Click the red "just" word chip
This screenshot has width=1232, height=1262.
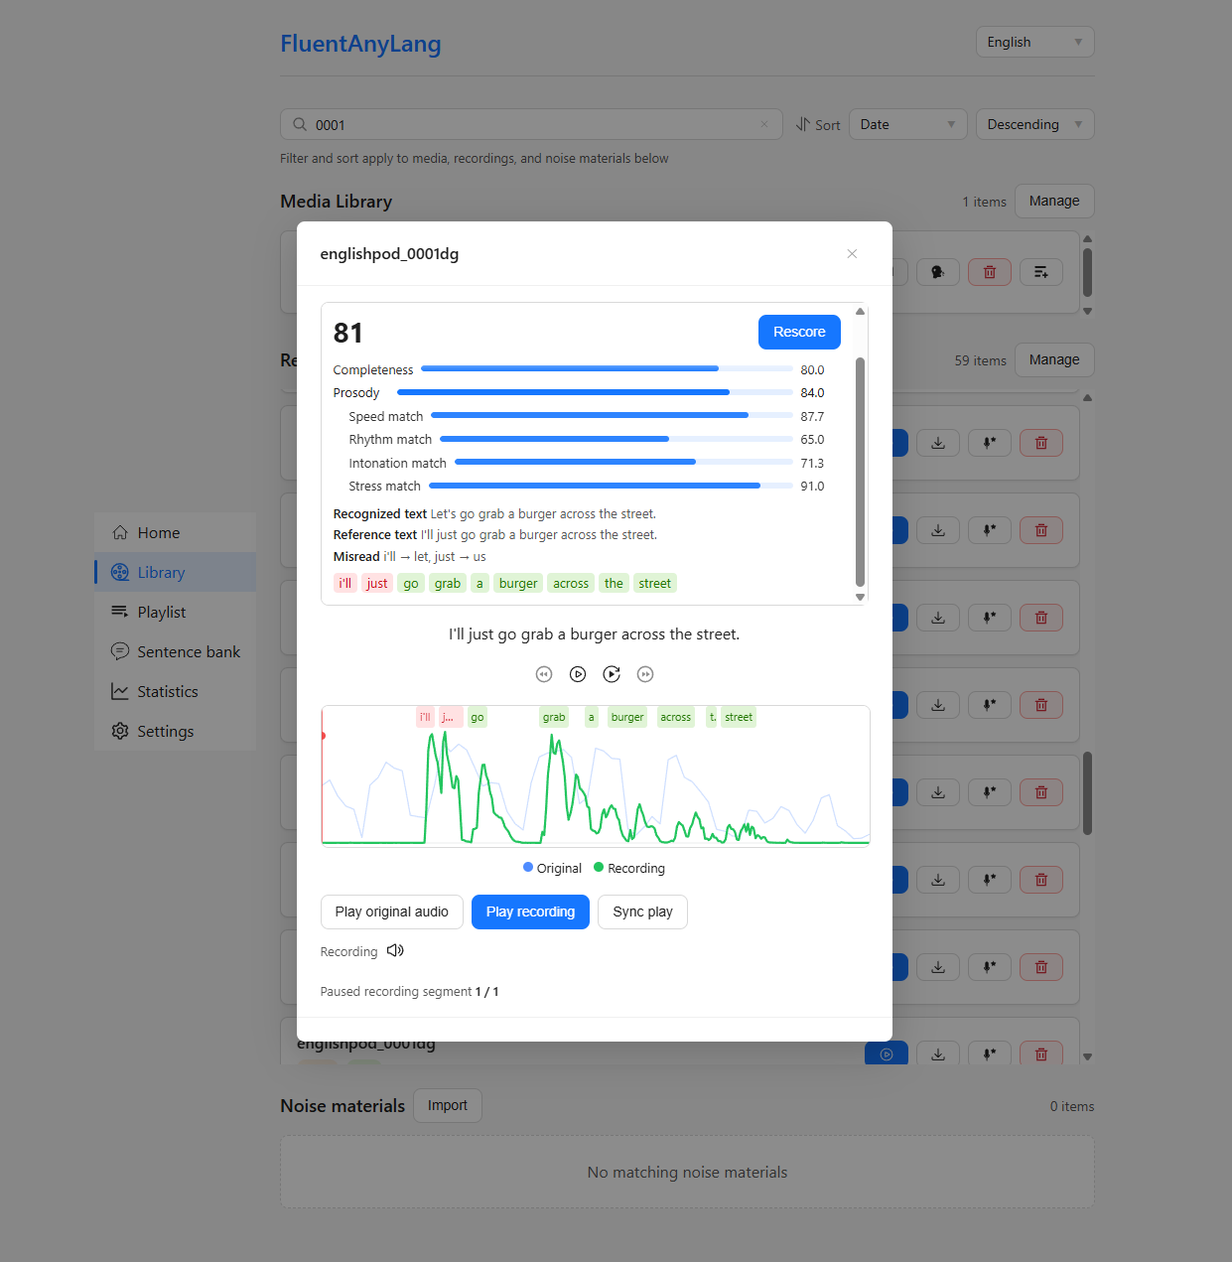[x=377, y=583]
